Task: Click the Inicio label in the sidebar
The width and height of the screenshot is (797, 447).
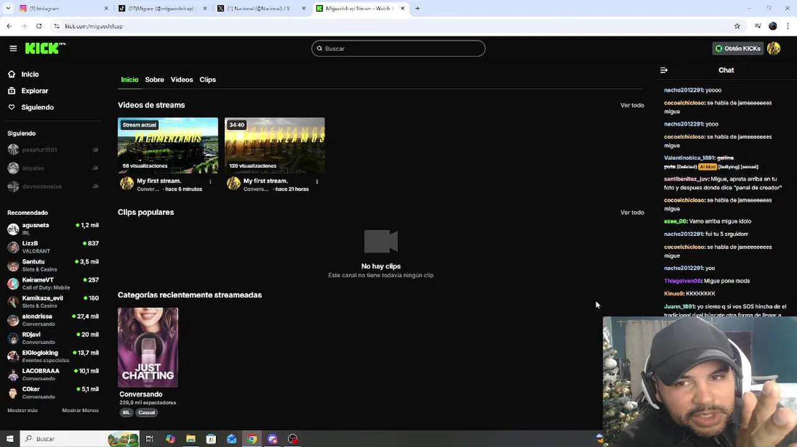Action: 30,74
